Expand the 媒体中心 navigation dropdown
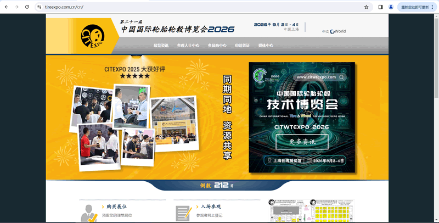The height and width of the screenshot is (223, 439). point(266,46)
